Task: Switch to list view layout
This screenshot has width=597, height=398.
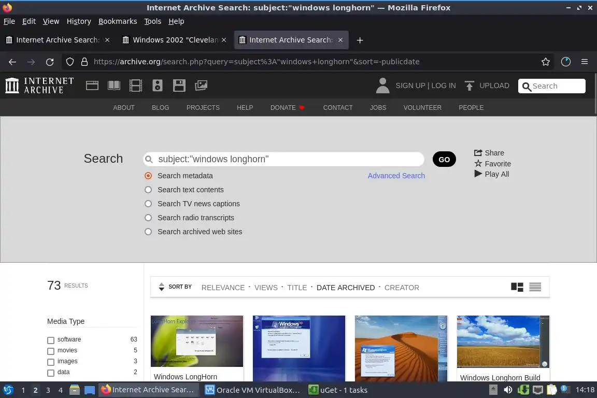Action: click(x=535, y=287)
